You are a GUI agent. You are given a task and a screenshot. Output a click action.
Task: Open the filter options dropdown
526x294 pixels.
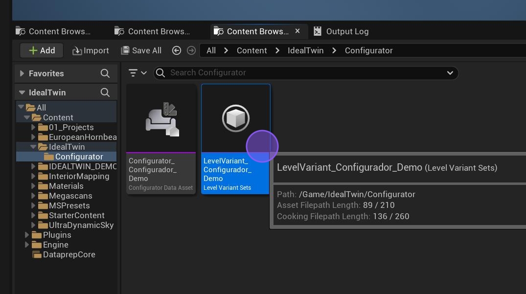click(x=137, y=73)
